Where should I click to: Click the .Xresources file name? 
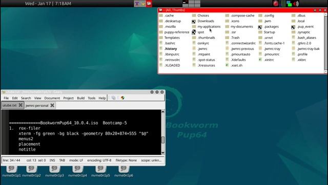[206, 65]
